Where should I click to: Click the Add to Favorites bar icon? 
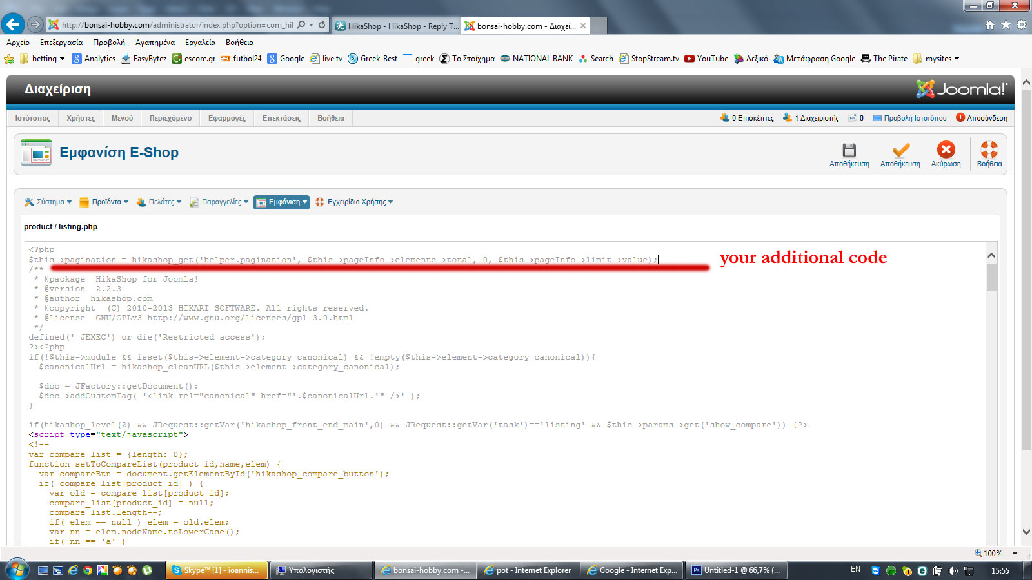point(9,59)
